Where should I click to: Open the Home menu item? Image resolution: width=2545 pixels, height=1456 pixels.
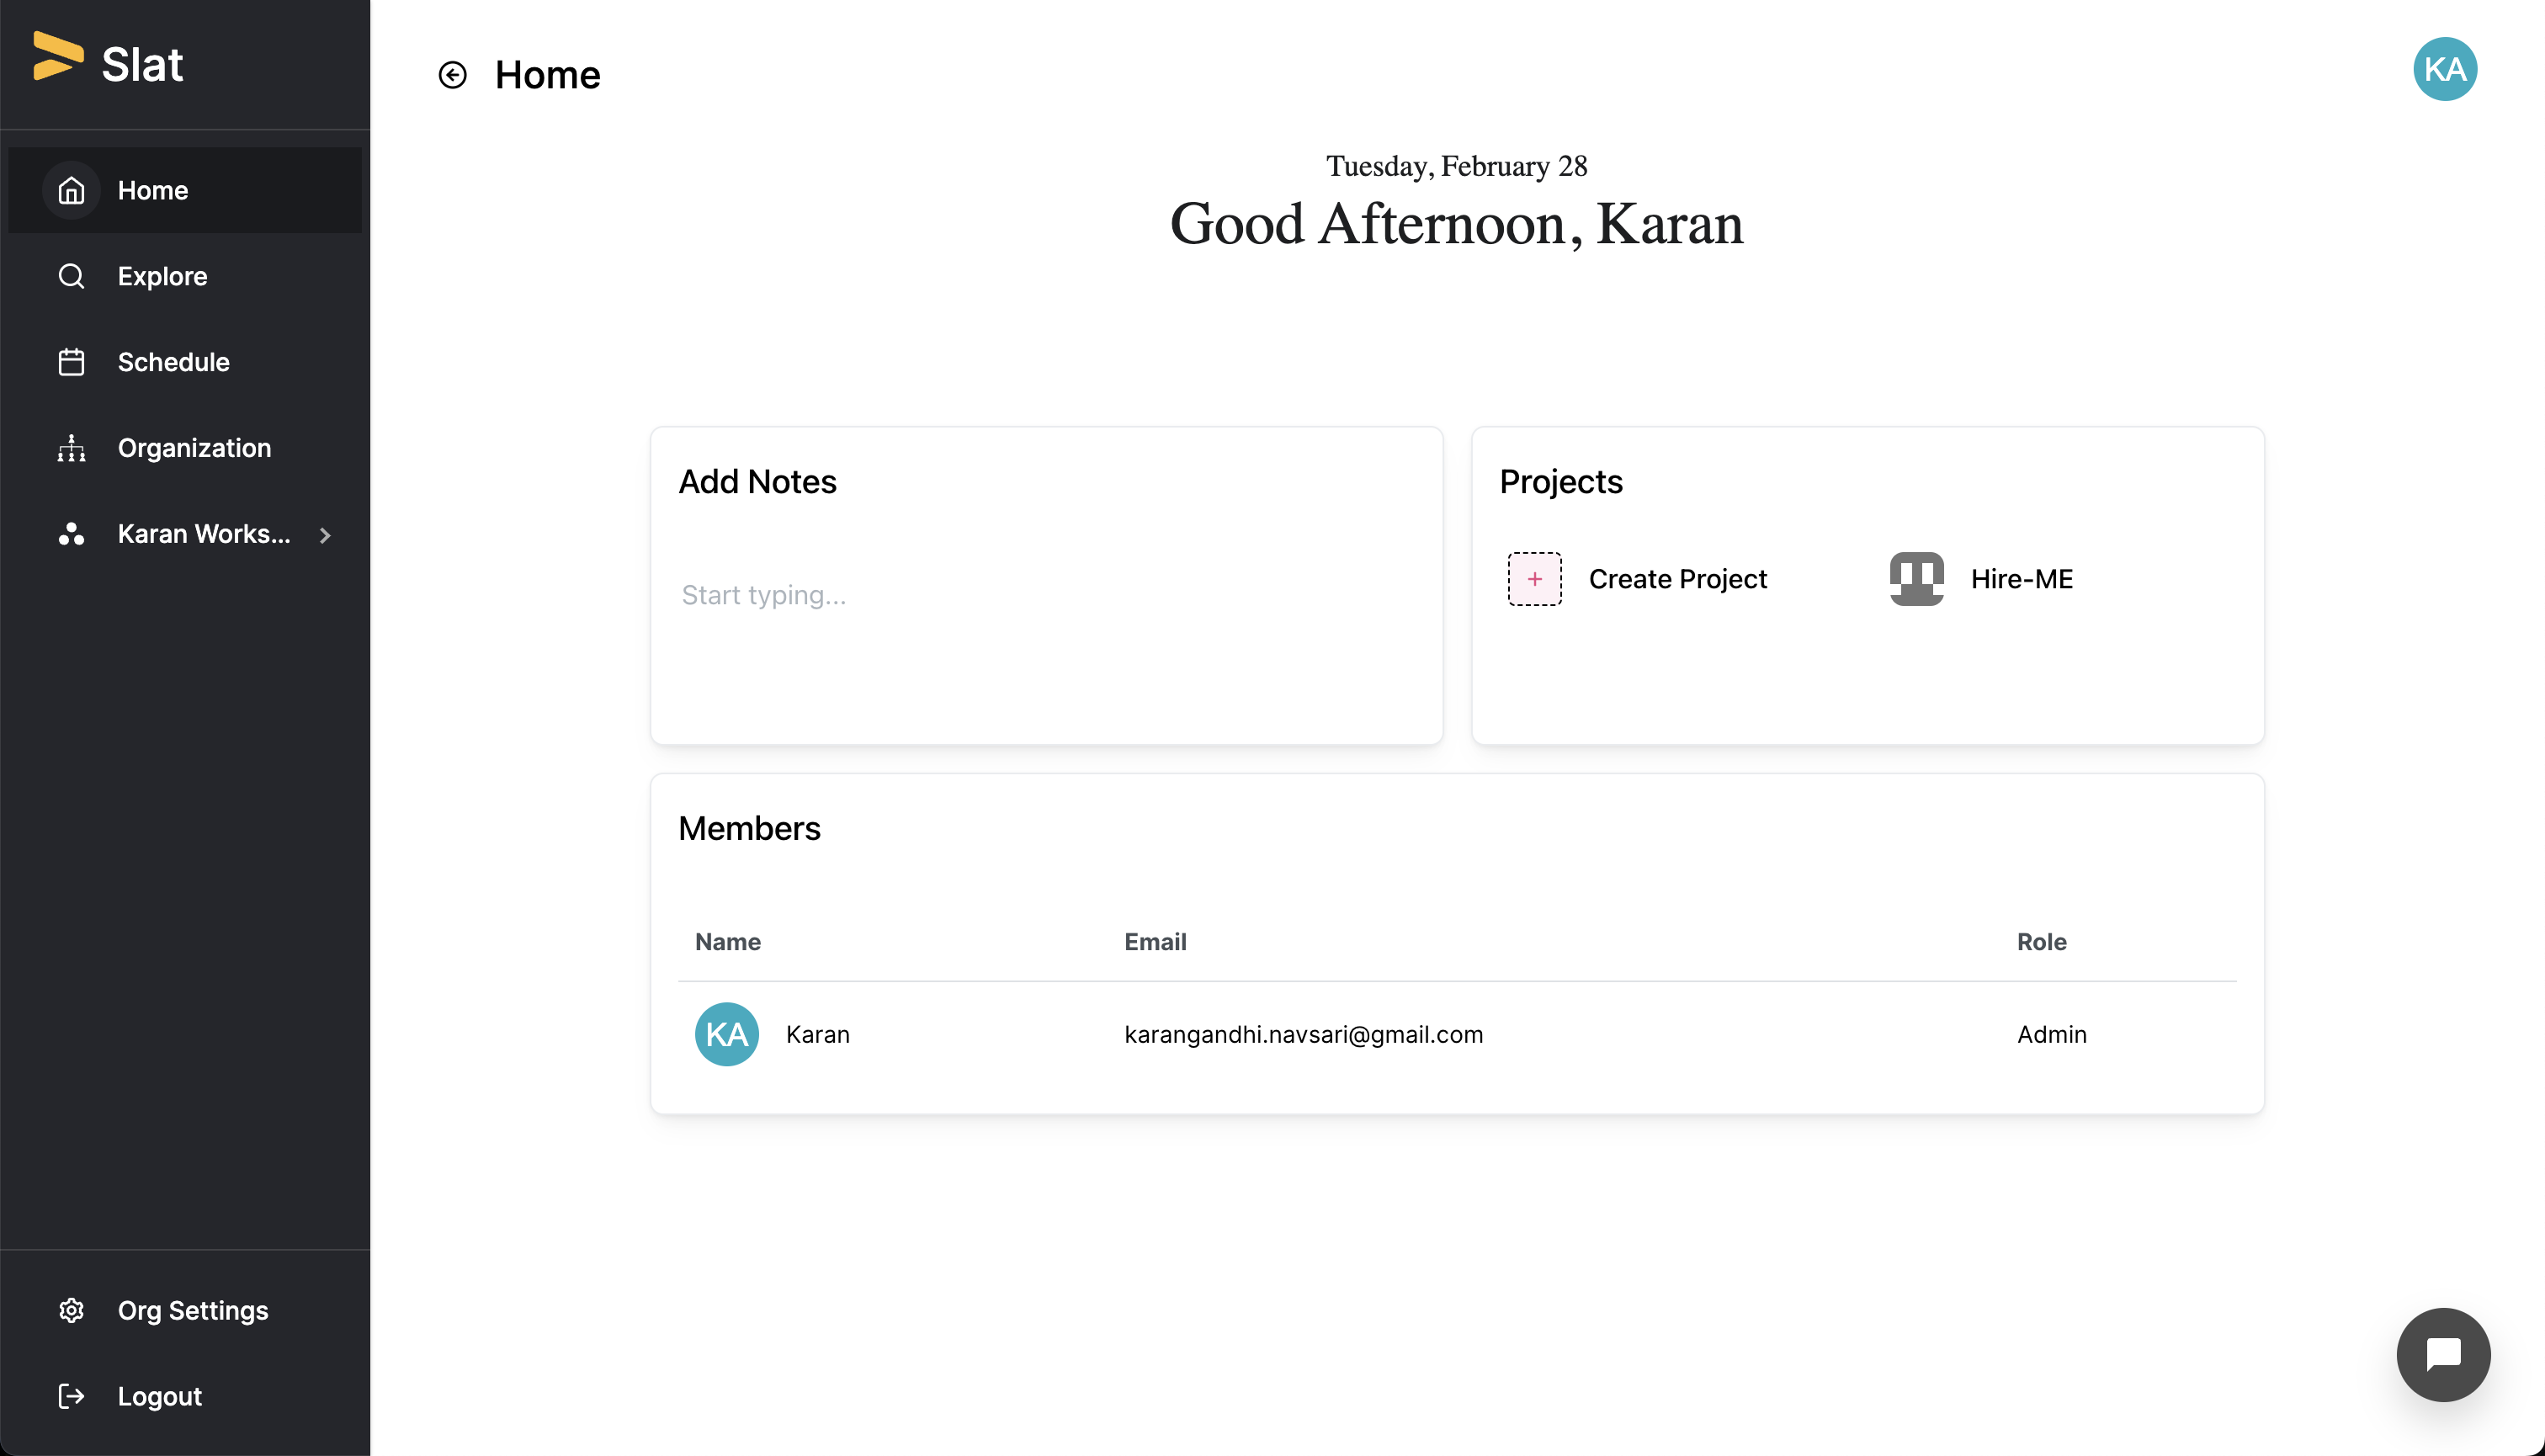click(185, 190)
